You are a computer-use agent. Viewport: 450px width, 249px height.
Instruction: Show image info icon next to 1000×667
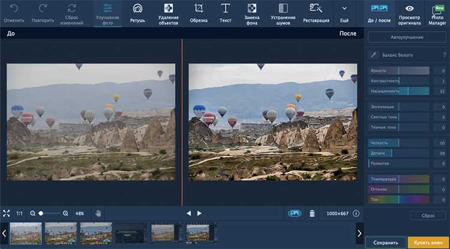point(356,213)
